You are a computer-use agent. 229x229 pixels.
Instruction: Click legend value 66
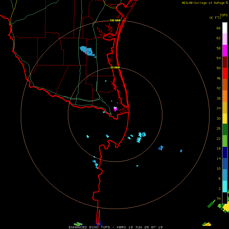[x=219, y=28]
